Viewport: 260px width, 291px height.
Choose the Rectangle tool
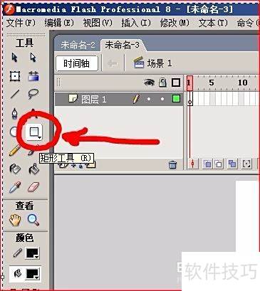pos(34,132)
